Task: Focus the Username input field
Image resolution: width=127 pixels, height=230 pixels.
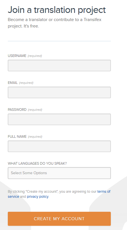Action: (59, 65)
